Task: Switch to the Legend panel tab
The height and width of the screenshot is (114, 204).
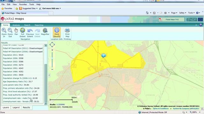Action: pyautogui.click(x=16, y=107)
